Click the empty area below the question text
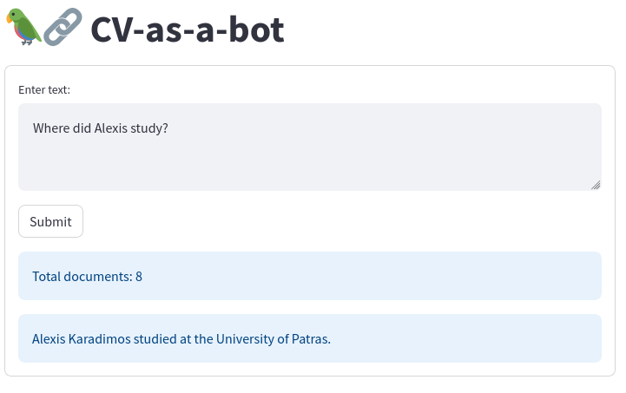The image size is (626, 393). click(309, 165)
